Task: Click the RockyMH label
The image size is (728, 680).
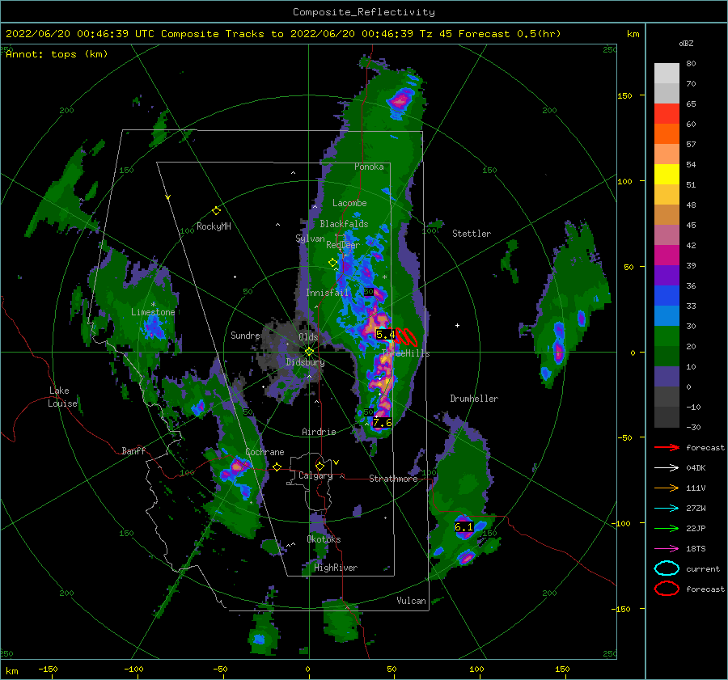Action: 214,226
